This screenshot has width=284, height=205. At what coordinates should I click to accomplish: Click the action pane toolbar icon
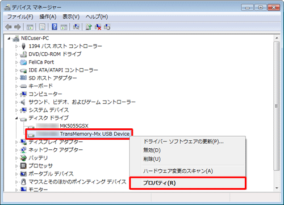[x=64, y=27]
